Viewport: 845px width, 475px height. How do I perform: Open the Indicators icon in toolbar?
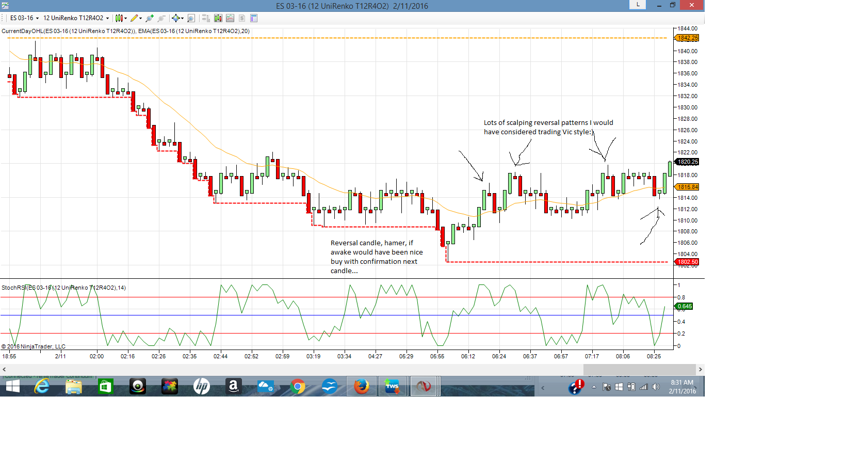tap(230, 18)
